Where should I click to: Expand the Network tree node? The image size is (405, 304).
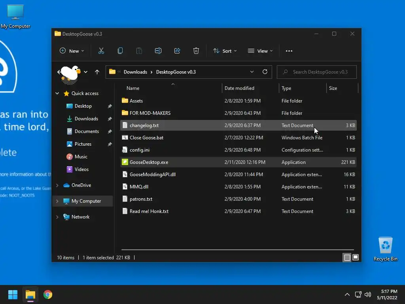point(57,217)
